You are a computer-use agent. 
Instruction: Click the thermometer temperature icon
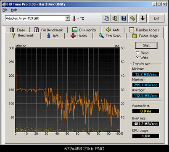click(x=74, y=18)
